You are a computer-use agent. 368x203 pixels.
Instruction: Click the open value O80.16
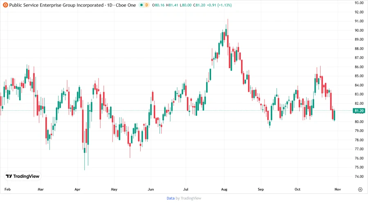click(x=158, y=5)
